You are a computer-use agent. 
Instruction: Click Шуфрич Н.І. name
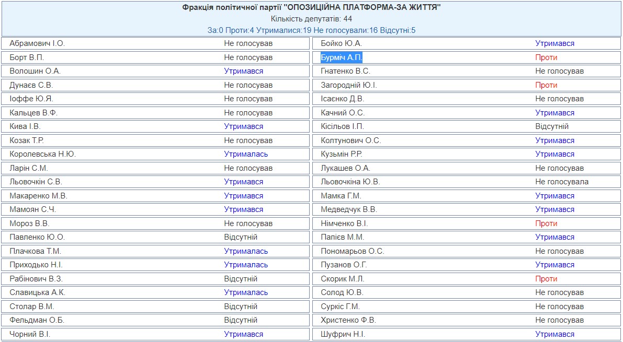(x=343, y=335)
